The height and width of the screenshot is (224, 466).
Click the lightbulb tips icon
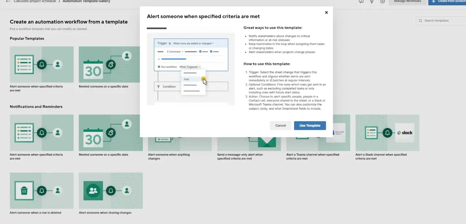coord(372,1)
